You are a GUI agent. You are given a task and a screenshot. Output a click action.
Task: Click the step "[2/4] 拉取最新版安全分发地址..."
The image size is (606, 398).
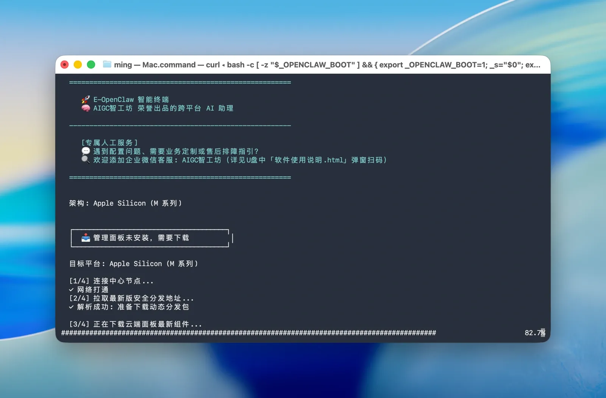click(x=131, y=298)
